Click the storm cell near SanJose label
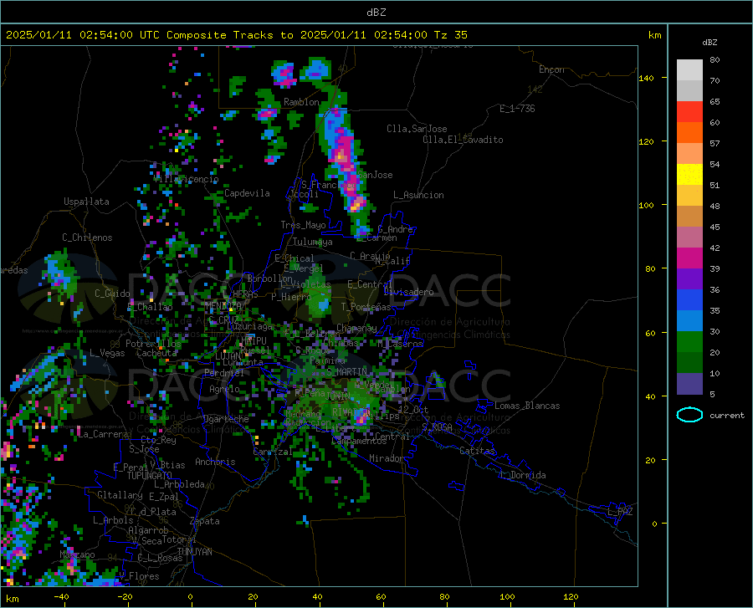This screenshot has width=753, height=608. click(346, 163)
